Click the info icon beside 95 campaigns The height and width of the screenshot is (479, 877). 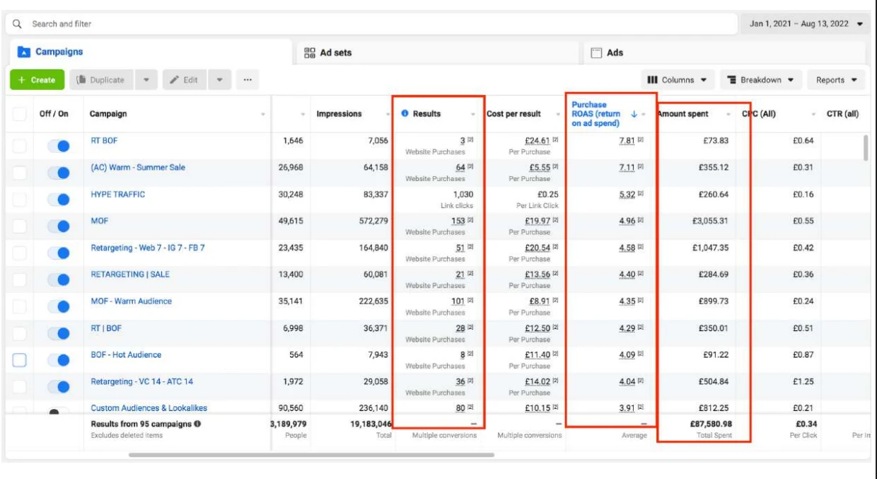click(197, 424)
